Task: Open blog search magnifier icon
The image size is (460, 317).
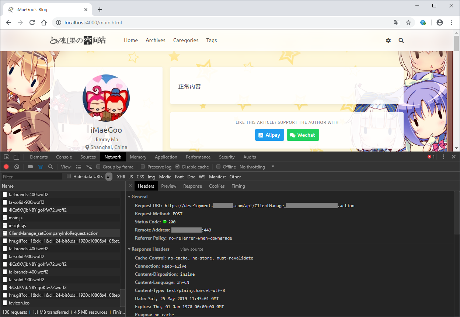Action: (401, 41)
